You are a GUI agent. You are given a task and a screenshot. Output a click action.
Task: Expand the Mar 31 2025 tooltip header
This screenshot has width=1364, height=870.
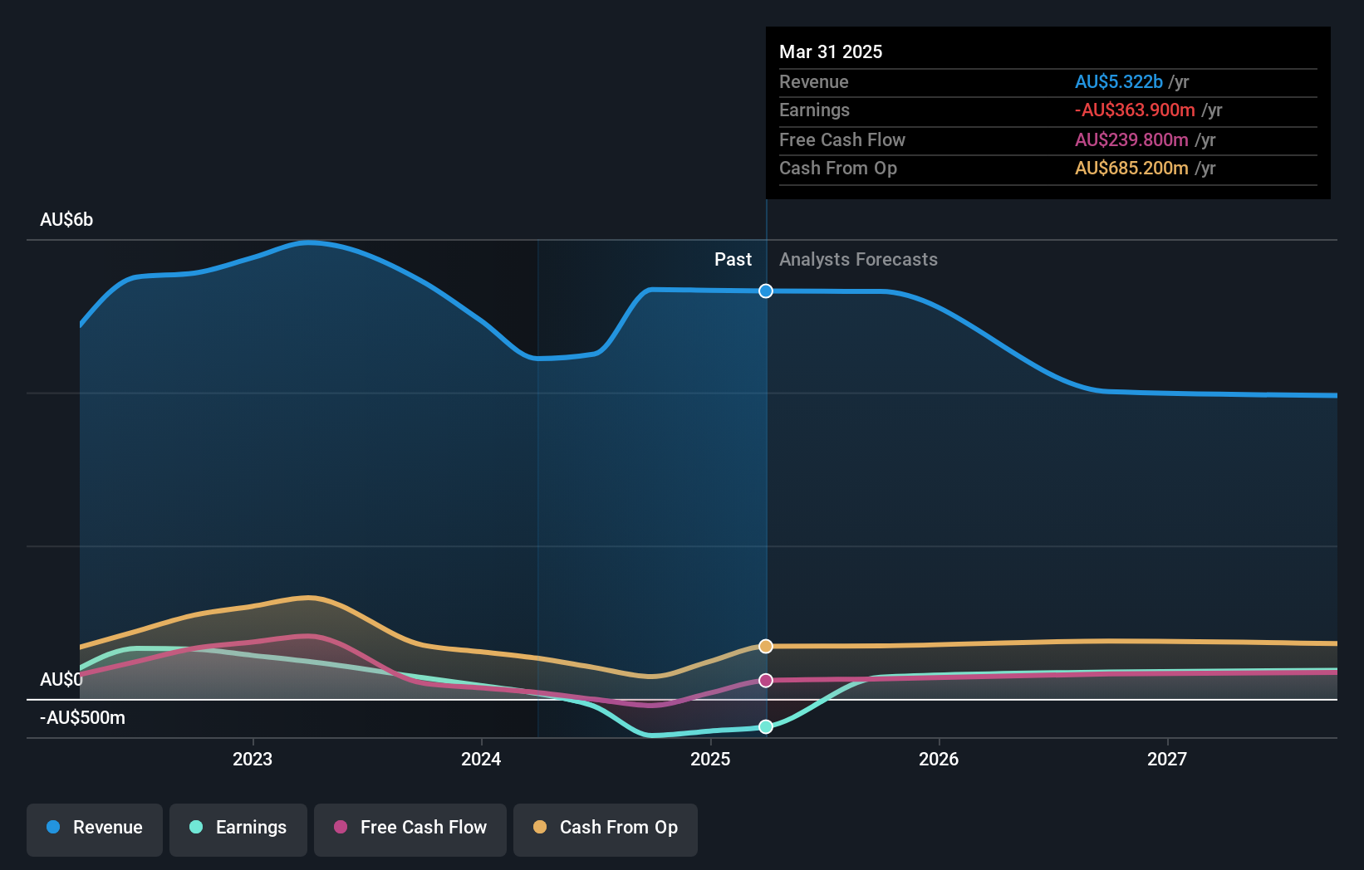(830, 51)
